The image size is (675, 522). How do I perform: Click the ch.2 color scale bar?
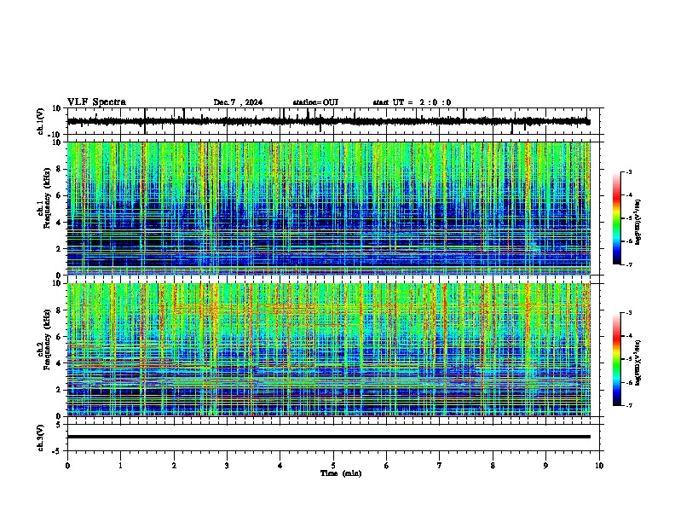click(617, 359)
